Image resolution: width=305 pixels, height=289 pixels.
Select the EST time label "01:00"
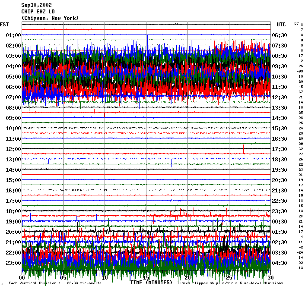point(13,35)
